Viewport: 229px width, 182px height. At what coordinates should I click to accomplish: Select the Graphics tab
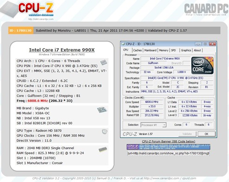pyautogui.click(x=186, y=50)
